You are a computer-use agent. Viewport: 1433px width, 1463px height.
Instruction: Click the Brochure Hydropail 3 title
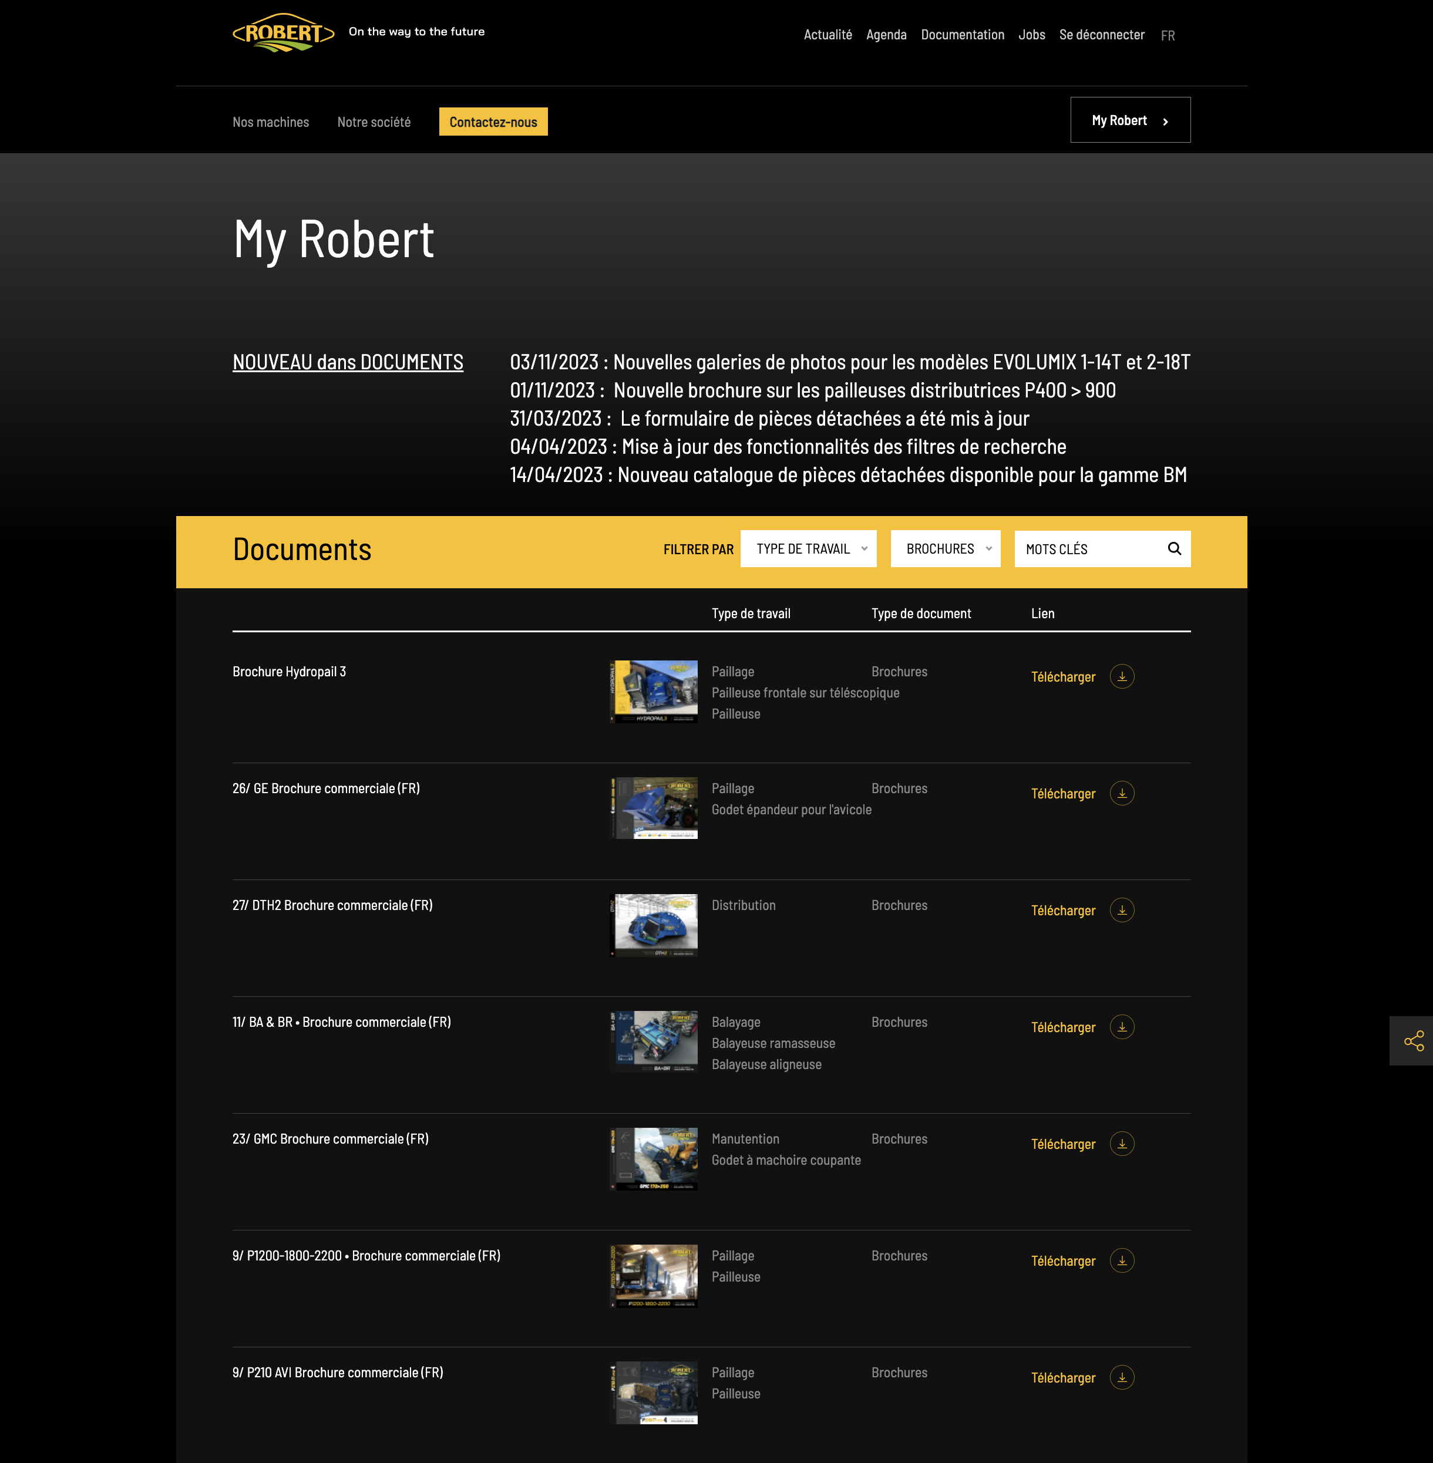[289, 672]
